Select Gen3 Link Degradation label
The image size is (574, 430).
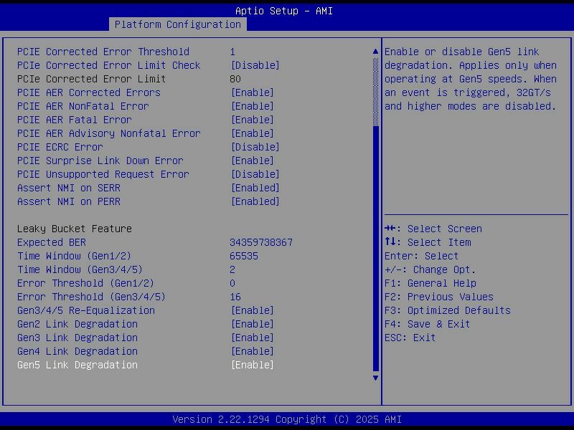point(77,338)
